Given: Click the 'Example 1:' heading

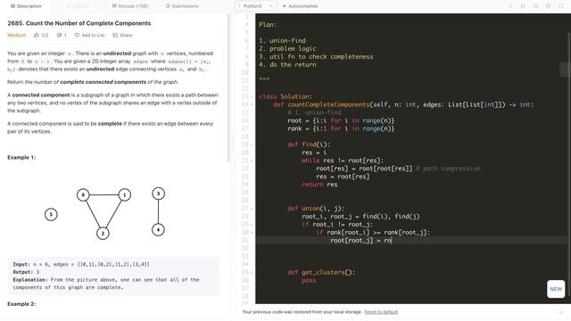Looking at the screenshot, I should coord(21,158).
